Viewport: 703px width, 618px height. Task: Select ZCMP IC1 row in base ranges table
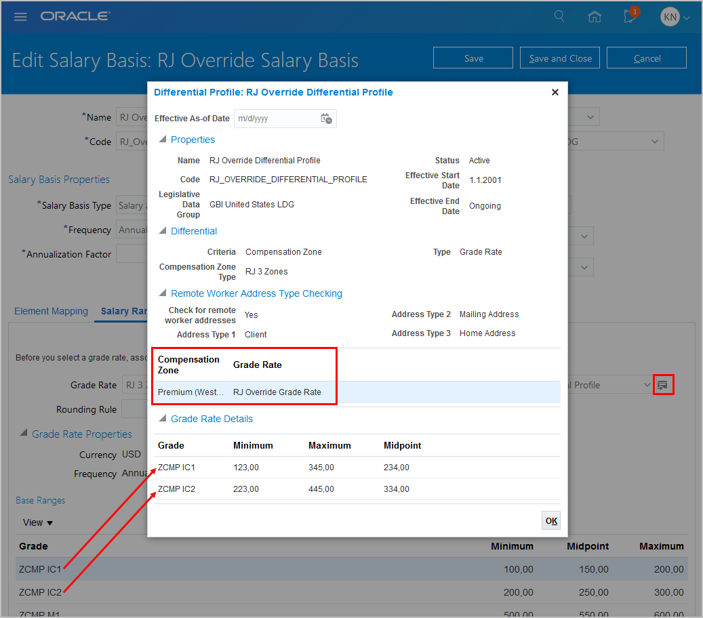(x=351, y=569)
